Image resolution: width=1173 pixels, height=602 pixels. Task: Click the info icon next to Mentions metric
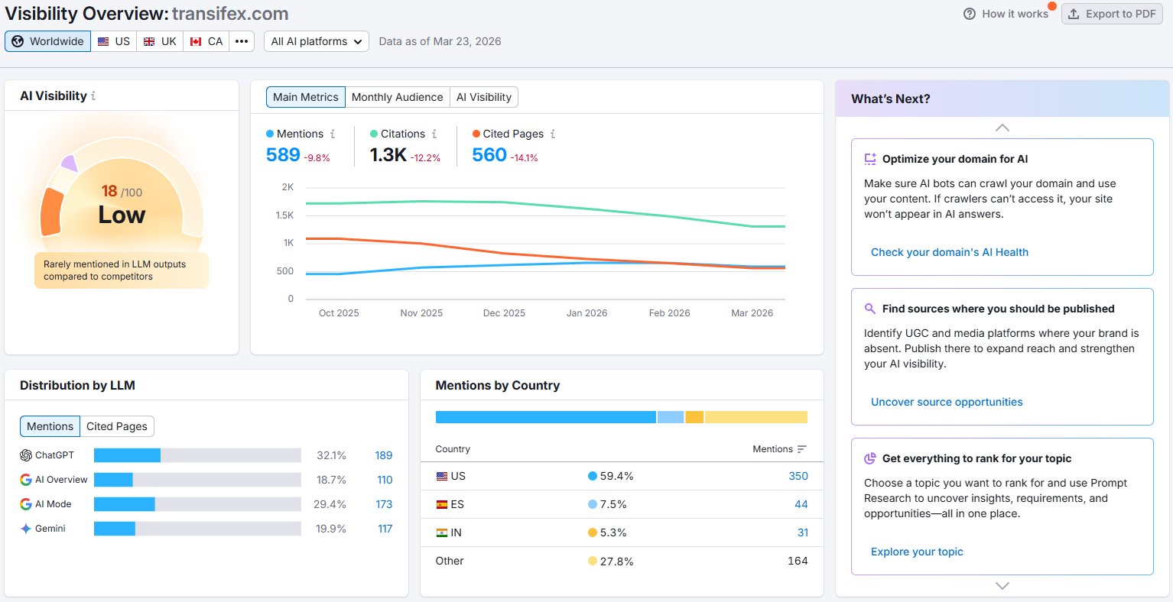(x=333, y=134)
